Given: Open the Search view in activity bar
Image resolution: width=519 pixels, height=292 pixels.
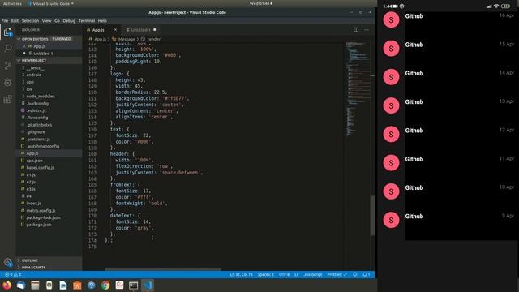Looking at the screenshot, I should 7,49.
